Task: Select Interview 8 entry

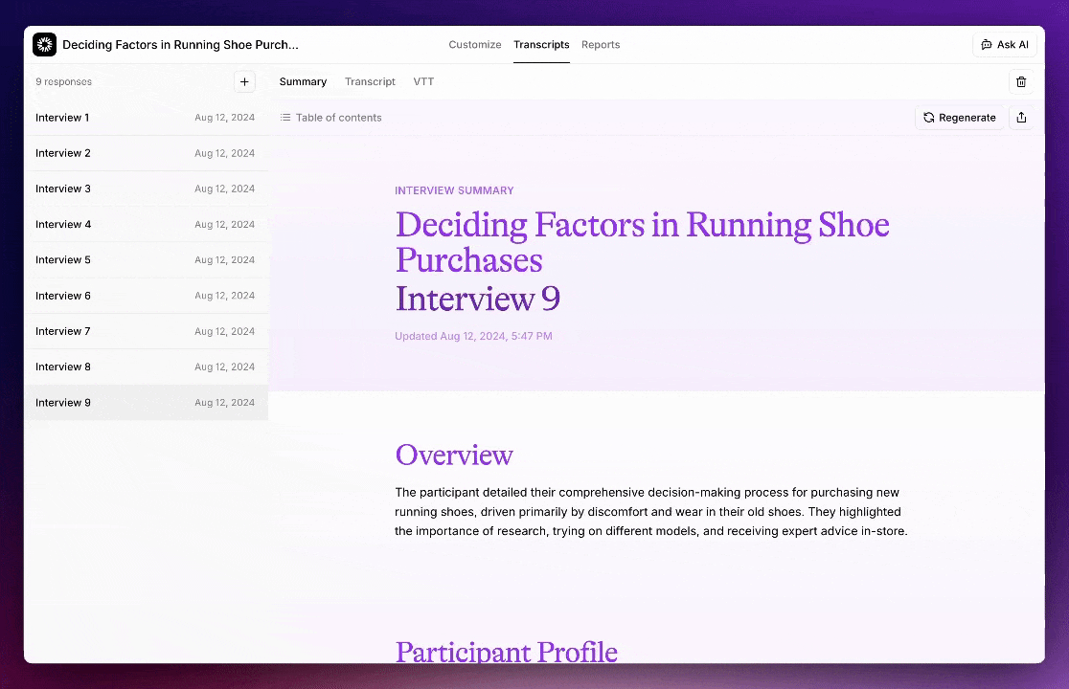Action: (146, 367)
